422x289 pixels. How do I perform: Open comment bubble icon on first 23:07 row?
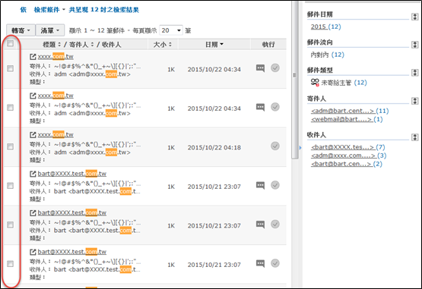tap(260, 185)
